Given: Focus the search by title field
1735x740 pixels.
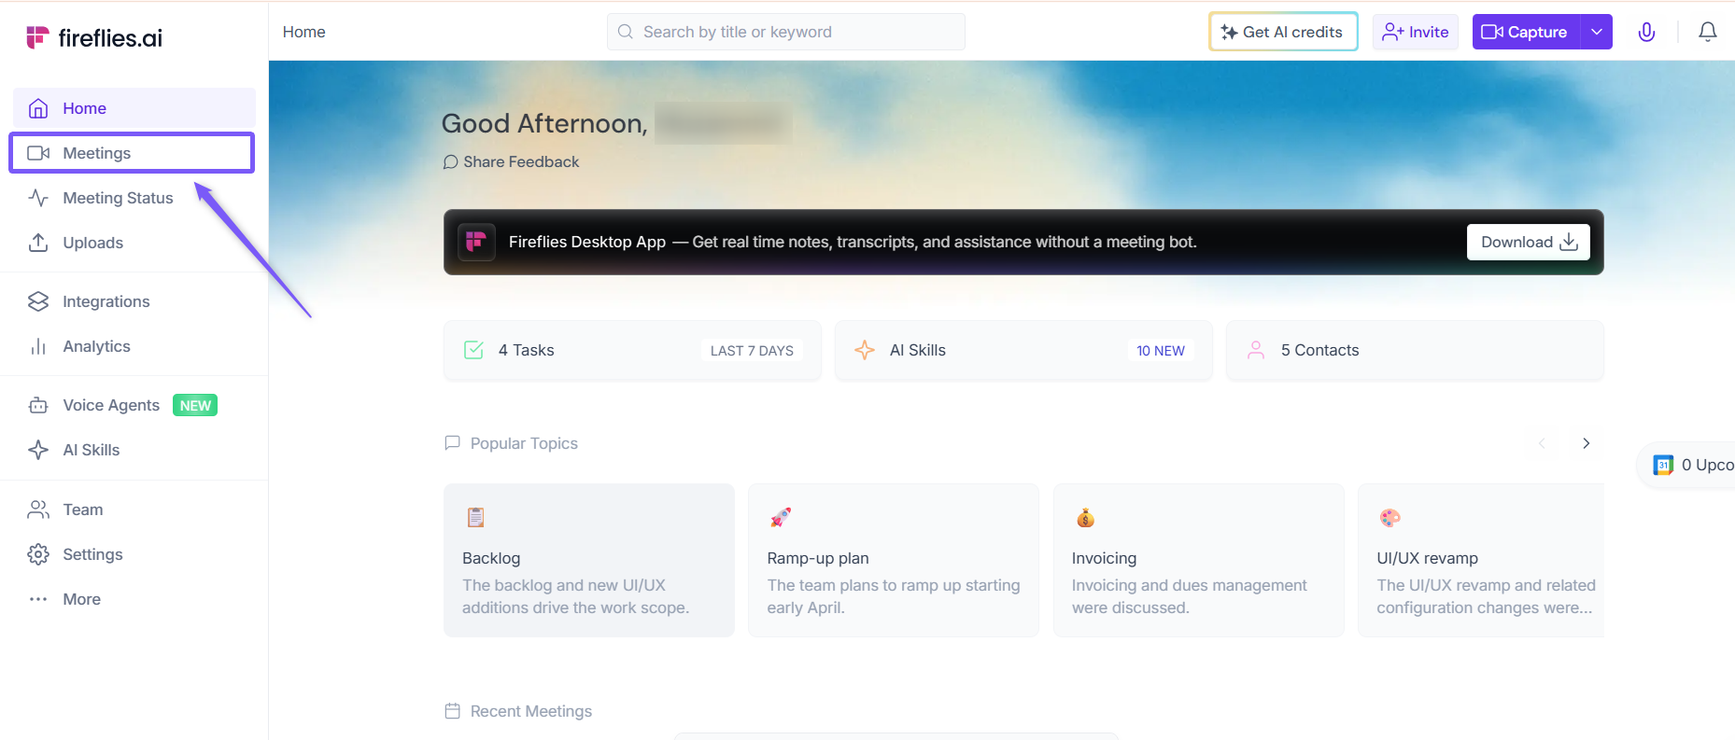Looking at the screenshot, I should pos(794,32).
